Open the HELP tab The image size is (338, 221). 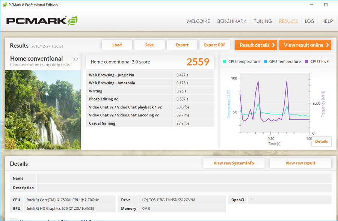[327, 21]
